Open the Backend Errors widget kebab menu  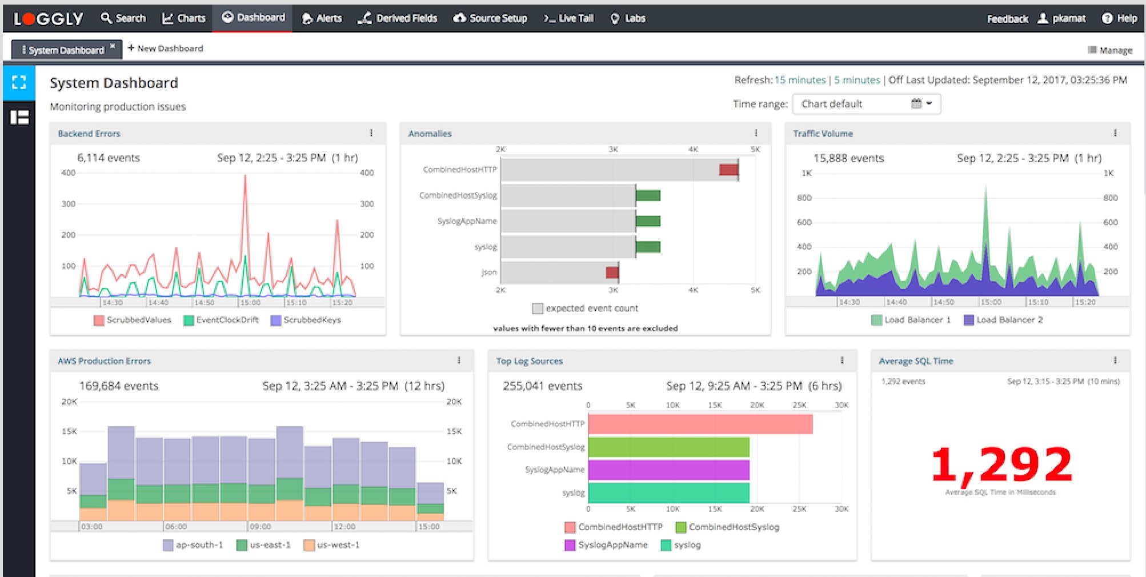[x=371, y=133]
